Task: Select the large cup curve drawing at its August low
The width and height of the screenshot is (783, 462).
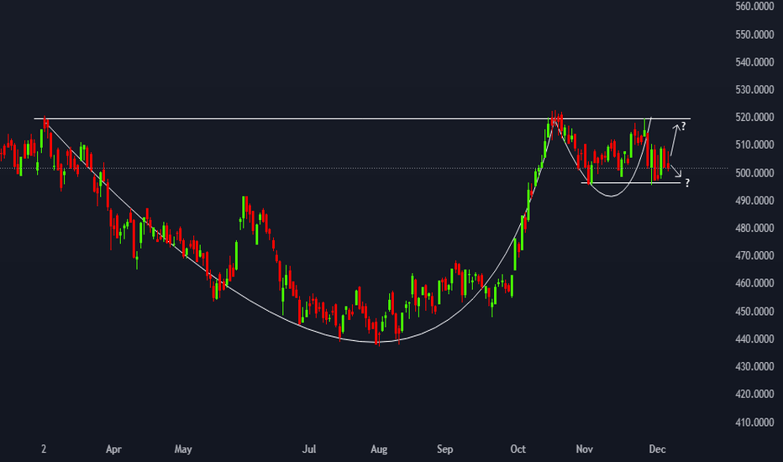Action: pos(377,342)
